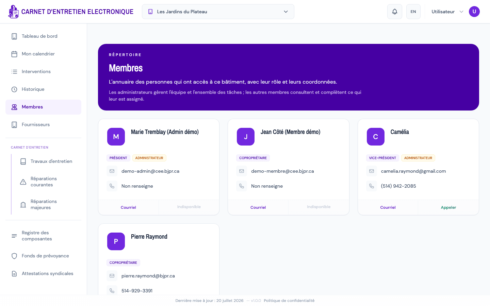Click phone icon beside 514-929-3391
Image resolution: width=490 pixels, height=306 pixels.
(x=112, y=291)
